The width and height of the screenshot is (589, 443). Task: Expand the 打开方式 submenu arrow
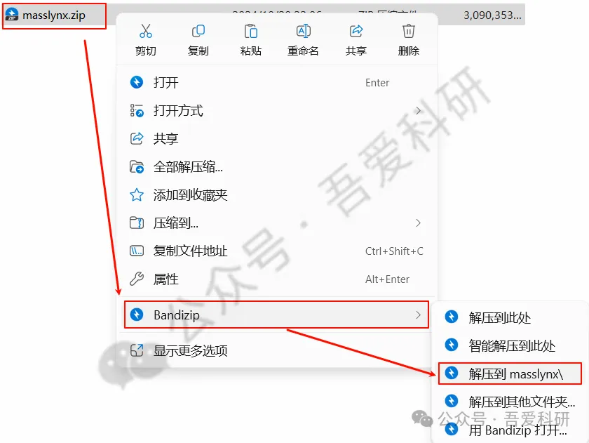[x=418, y=110]
